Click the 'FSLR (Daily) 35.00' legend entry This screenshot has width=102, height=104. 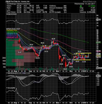(x=13, y=29)
